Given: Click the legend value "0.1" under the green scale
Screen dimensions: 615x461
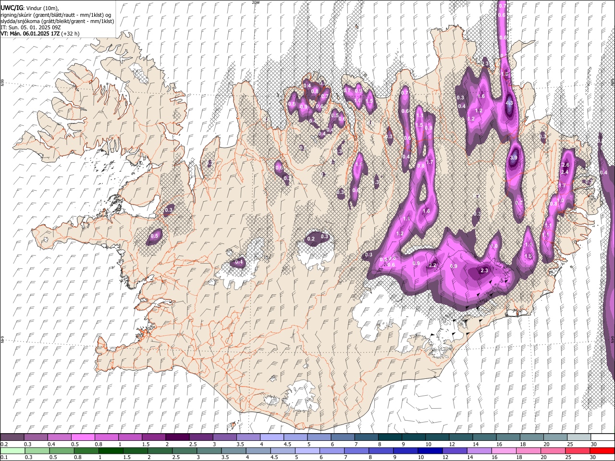Looking at the screenshot, I should click(x=3, y=458).
